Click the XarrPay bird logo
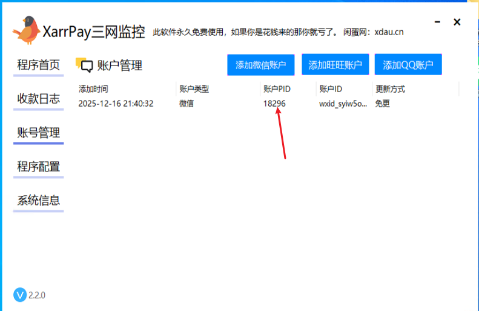This screenshot has width=479, height=311. tap(26, 30)
